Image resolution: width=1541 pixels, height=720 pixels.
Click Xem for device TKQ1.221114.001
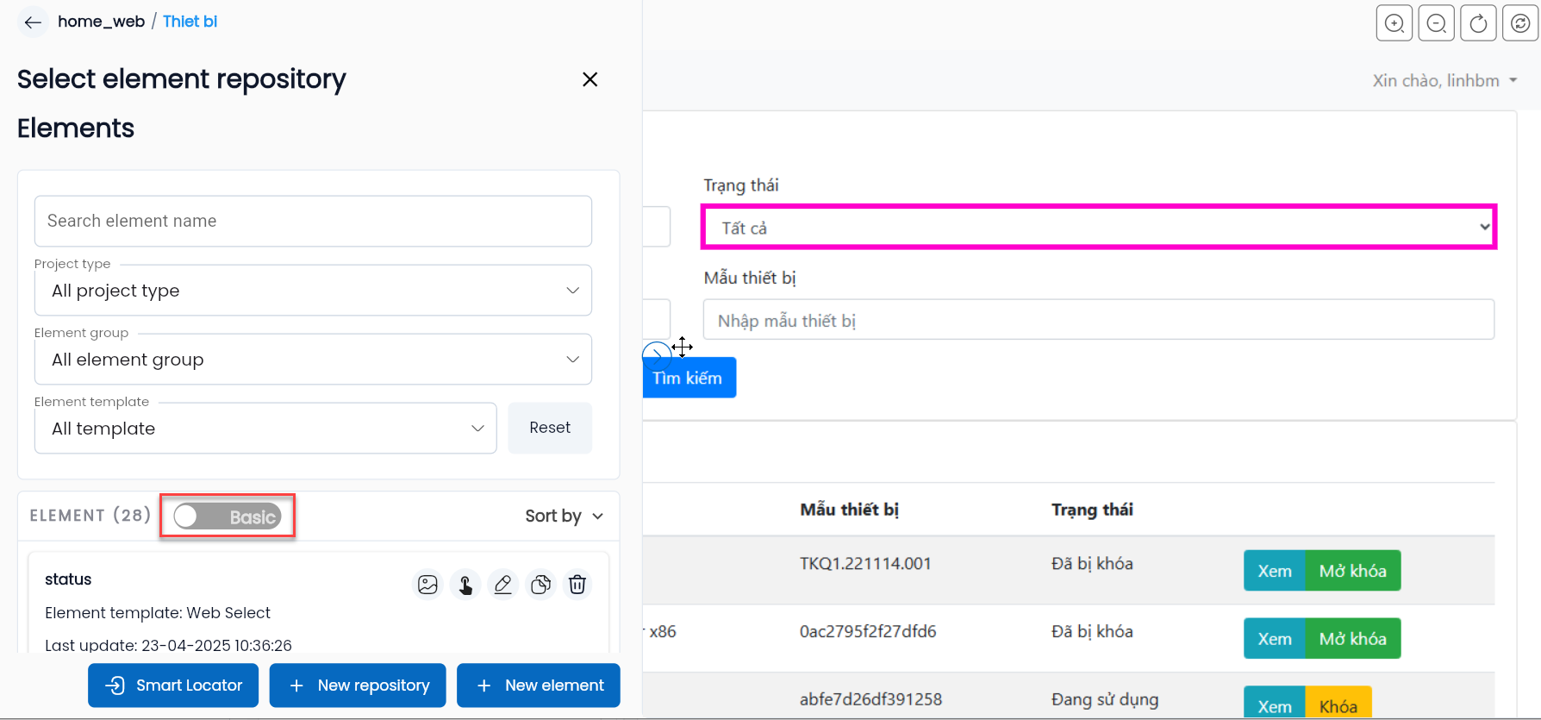tap(1275, 571)
